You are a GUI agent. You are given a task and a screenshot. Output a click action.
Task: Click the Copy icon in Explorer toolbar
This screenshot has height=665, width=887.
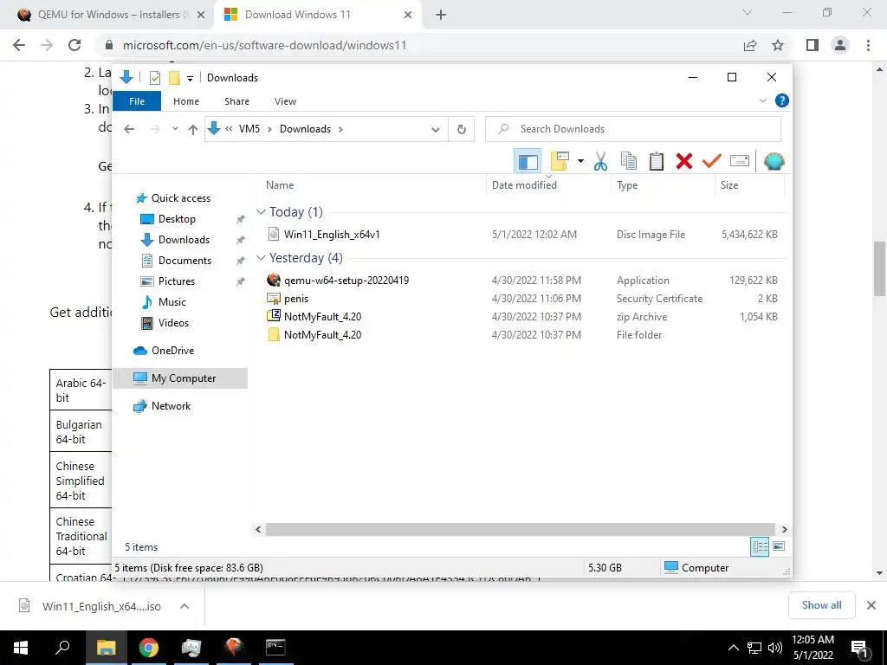coord(629,162)
